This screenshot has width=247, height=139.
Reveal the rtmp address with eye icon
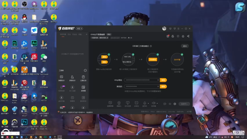[158, 80]
